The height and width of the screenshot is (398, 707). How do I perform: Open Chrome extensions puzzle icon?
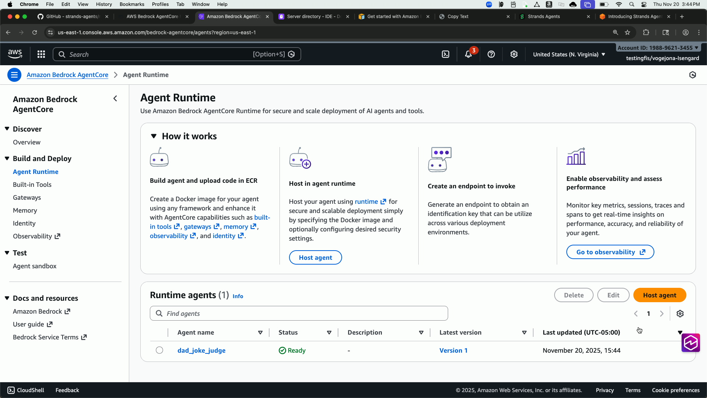[x=646, y=32]
